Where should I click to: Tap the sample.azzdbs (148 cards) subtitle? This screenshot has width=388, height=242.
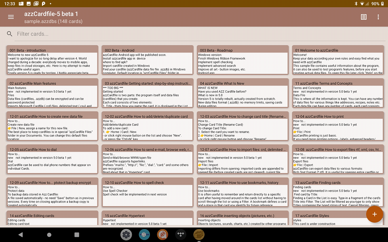click(x=53, y=21)
